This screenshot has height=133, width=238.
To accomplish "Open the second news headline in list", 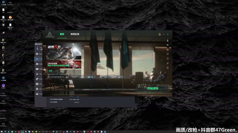I will point(63,77).
